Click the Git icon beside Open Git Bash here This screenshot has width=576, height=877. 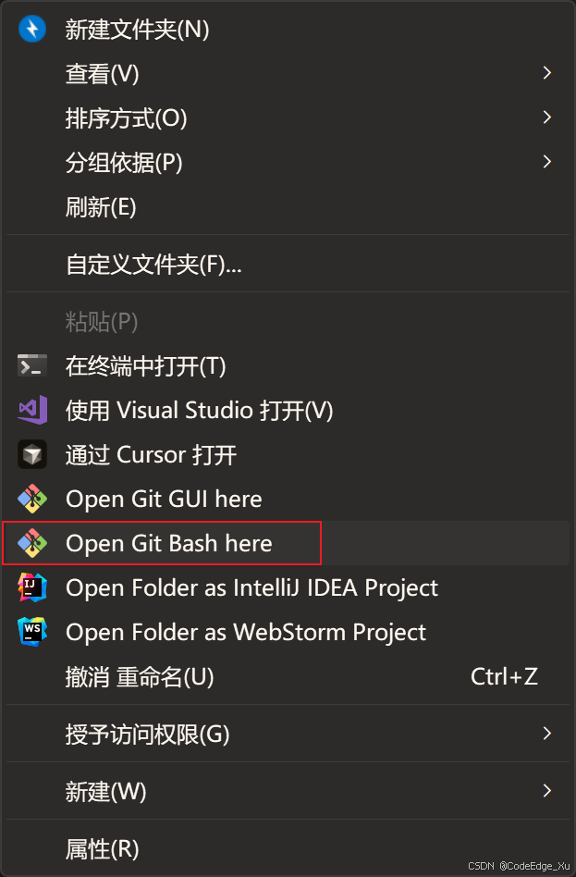[31, 543]
